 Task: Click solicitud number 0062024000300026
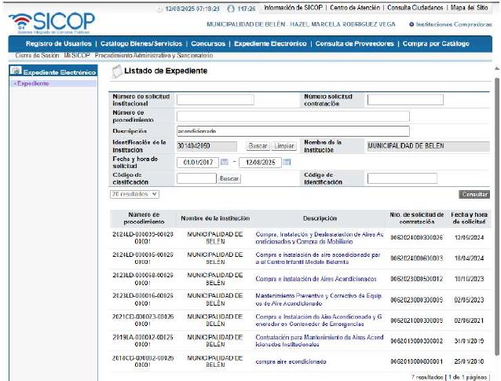click(x=416, y=237)
